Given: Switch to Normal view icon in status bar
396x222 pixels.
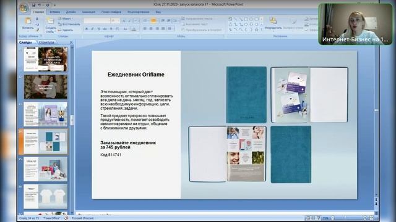Looking at the screenshot, I should [308, 218].
